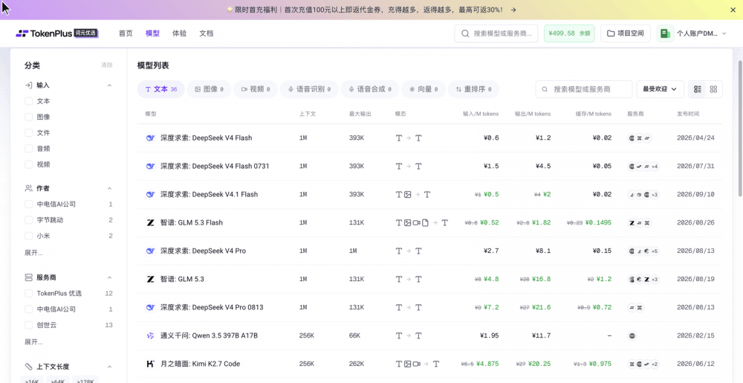Collapse the 上下文长度 filter section
Viewport: 743px width, 383px height.
click(109, 367)
